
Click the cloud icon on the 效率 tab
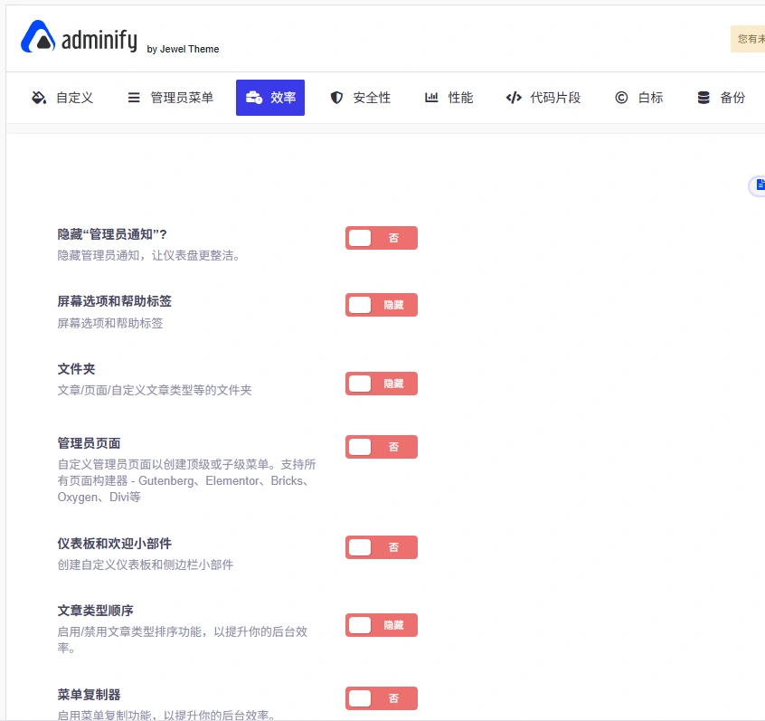tap(254, 98)
